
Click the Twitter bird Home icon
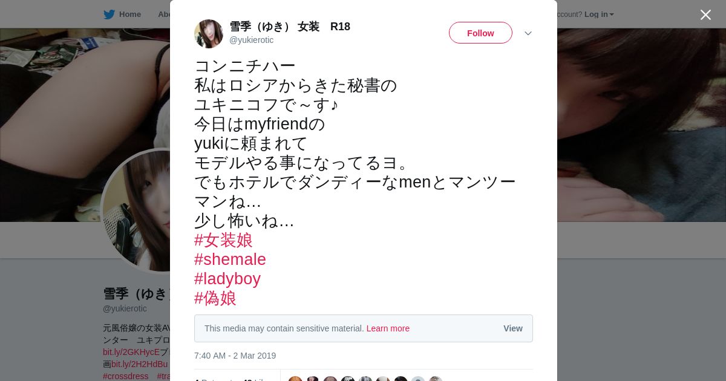(109, 15)
